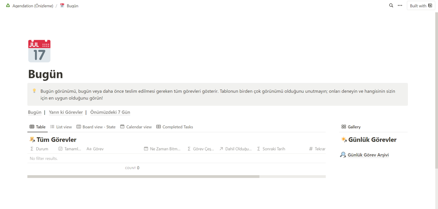This screenshot has height=209, width=438.
Task: Open the Yarın ki Görevler link
Action: click(x=66, y=112)
